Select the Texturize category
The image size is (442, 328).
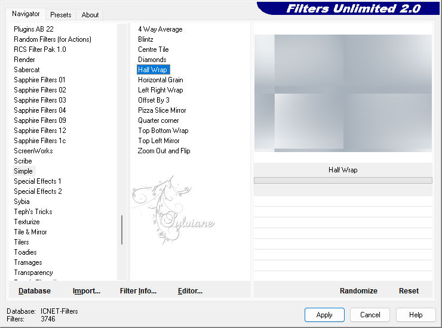pos(27,222)
